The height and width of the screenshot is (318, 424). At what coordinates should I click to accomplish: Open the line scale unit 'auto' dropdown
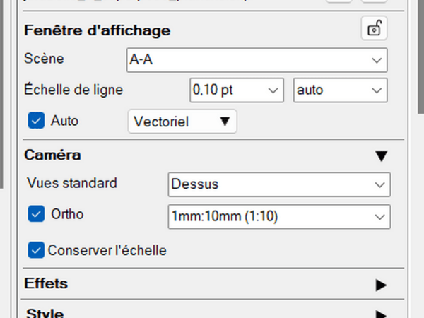(340, 90)
